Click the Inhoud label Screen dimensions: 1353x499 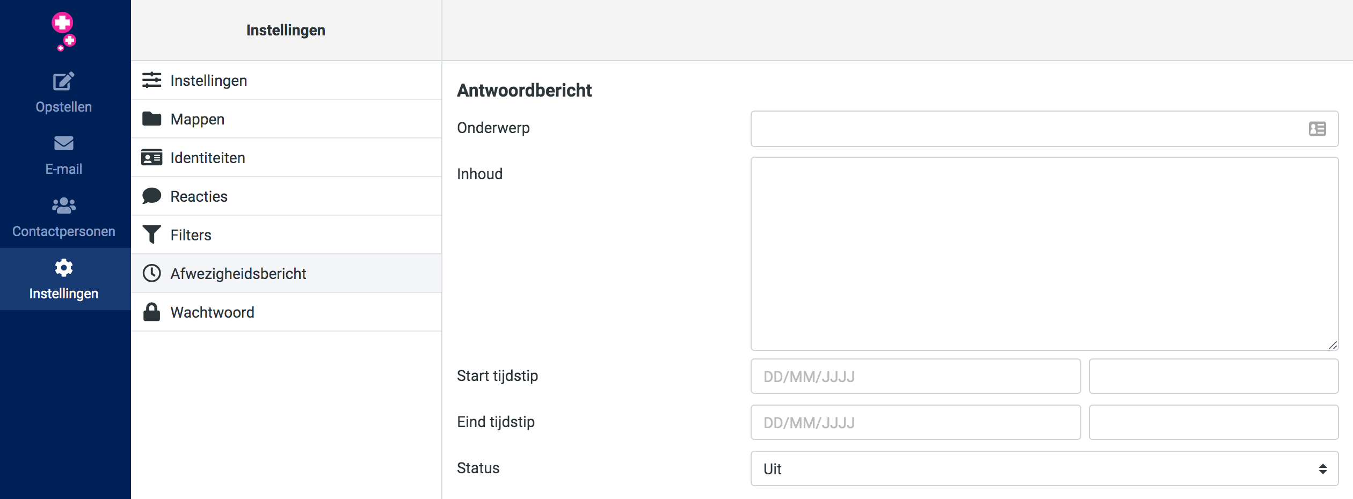479,174
